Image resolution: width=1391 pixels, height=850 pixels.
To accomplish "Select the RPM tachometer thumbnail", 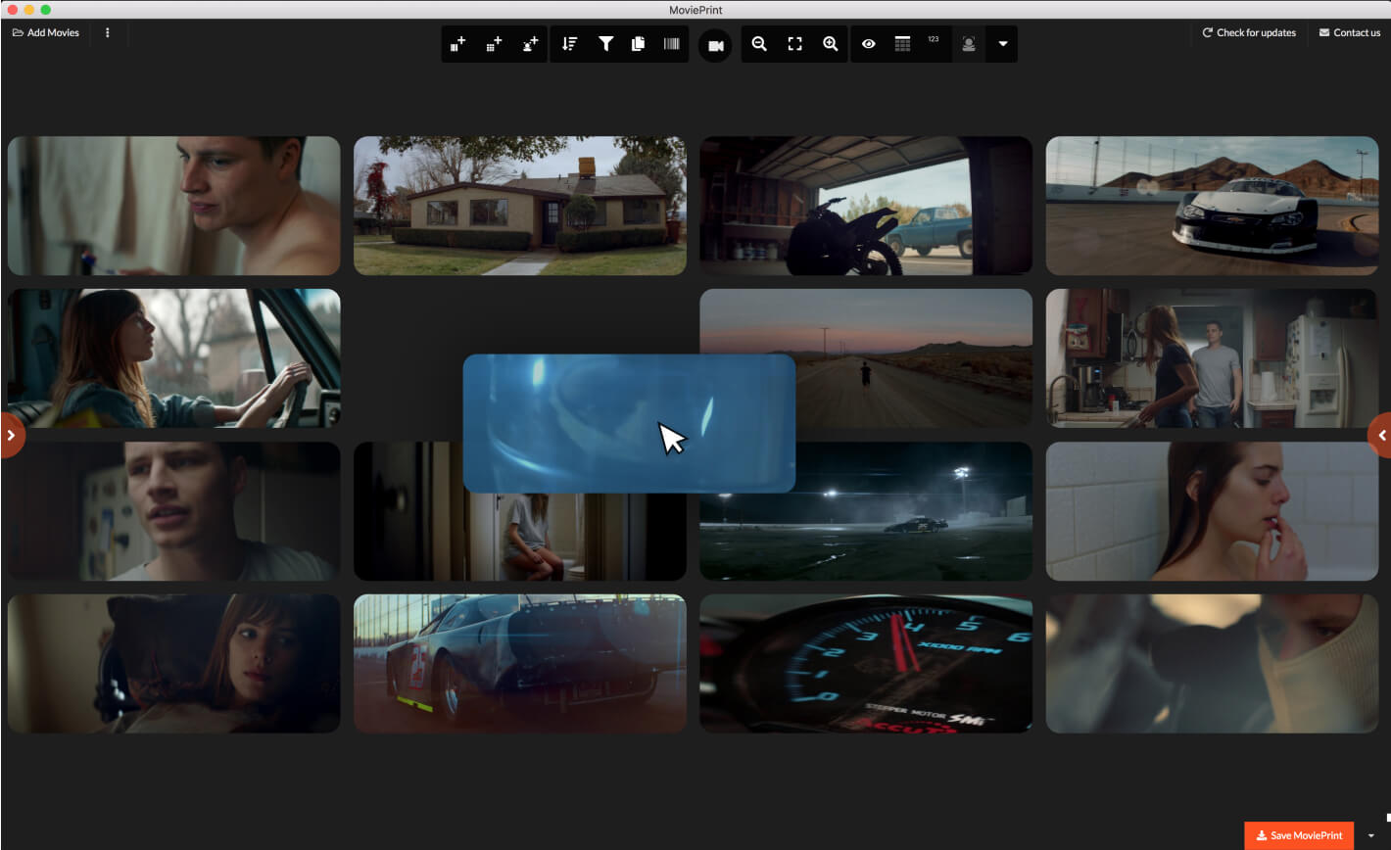I will tap(866, 664).
